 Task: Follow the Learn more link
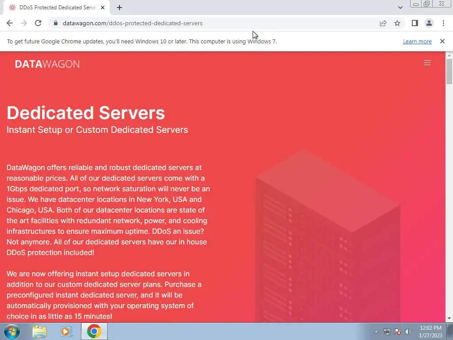(x=417, y=41)
